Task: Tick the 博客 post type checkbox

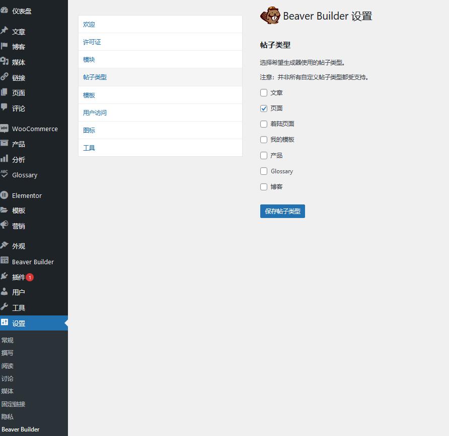Action: coord(264,186)
